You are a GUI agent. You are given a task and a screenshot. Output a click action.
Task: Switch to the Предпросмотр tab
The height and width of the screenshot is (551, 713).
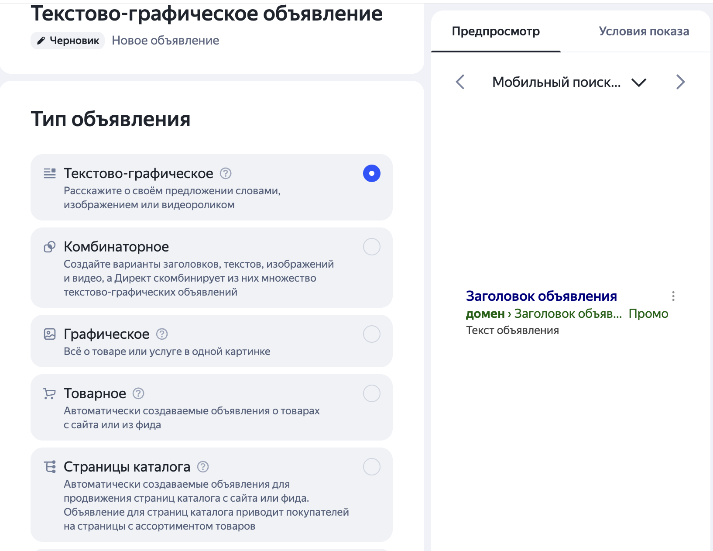[x=496, y=31]
